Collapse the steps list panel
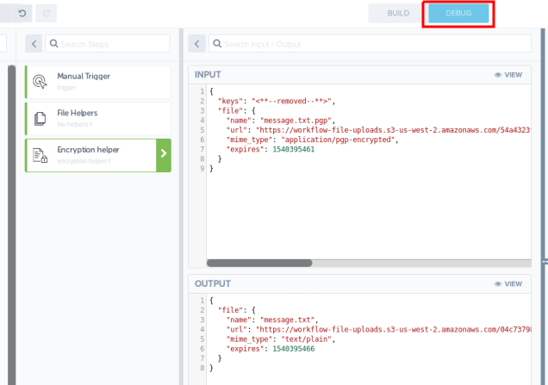Screen dimensions: 548x385 click(x=34, y=44)
